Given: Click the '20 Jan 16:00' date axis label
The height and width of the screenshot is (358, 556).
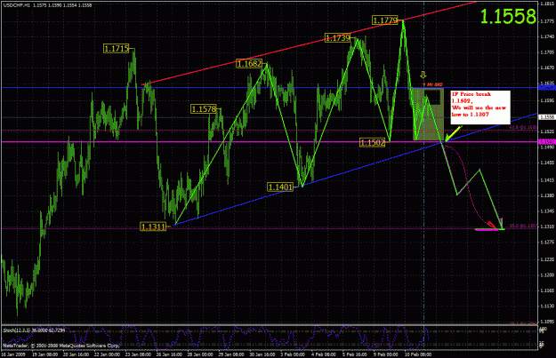Looking at the screenshot, I should pos(76,354).
